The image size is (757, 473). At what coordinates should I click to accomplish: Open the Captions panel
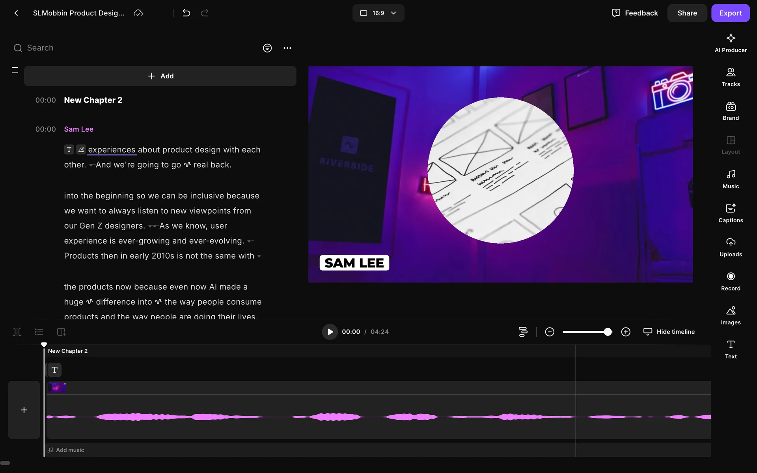(730, 213)
